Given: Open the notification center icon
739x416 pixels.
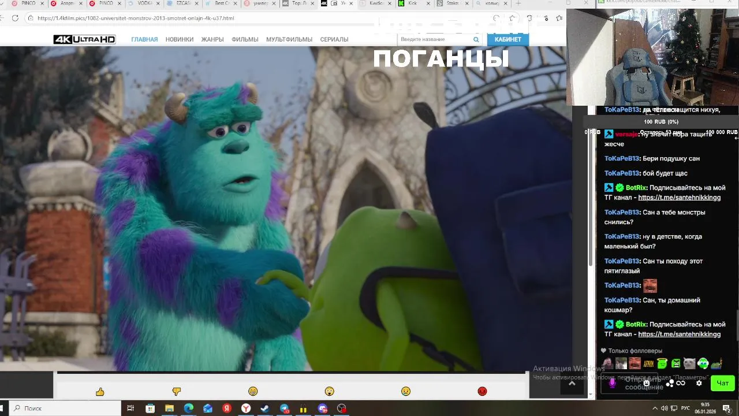Looking at the screenshot, I should click(x=727, y=408).
